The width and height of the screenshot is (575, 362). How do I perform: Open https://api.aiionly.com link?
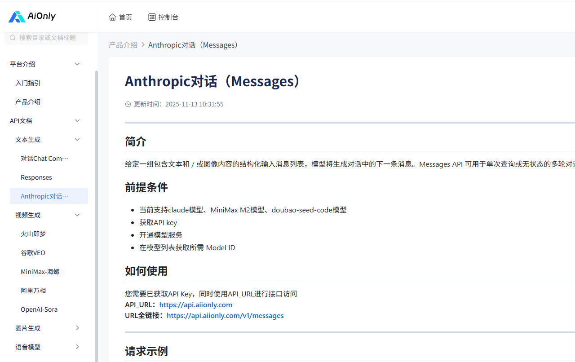(x=196, y=305)
